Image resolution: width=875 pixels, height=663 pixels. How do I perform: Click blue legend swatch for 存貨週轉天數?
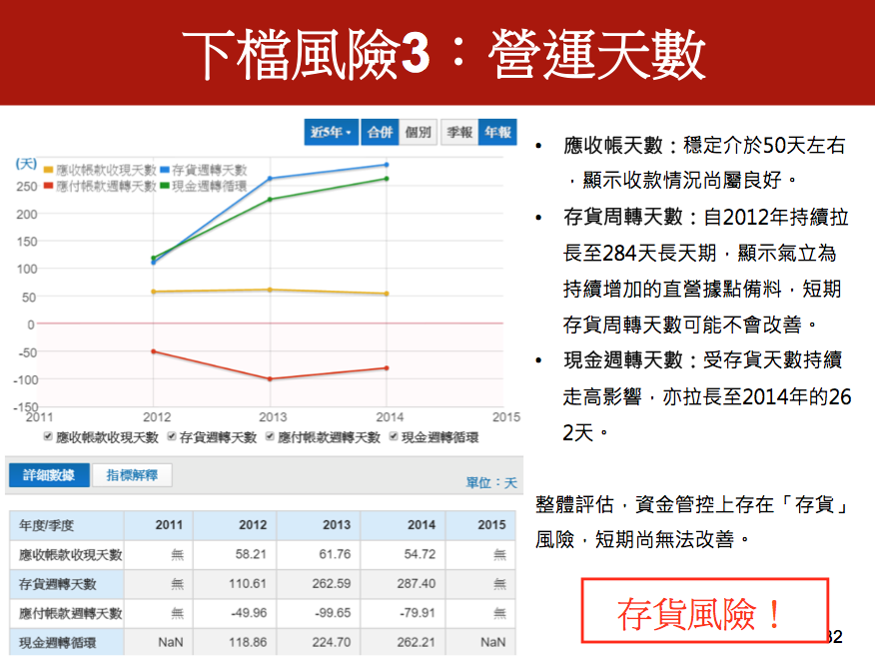pos(165,172)
